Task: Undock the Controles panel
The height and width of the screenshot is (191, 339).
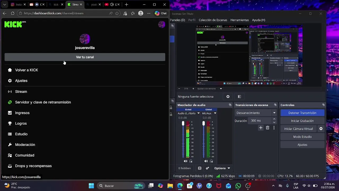Action: pyautogui.click(x=323, y=105)
